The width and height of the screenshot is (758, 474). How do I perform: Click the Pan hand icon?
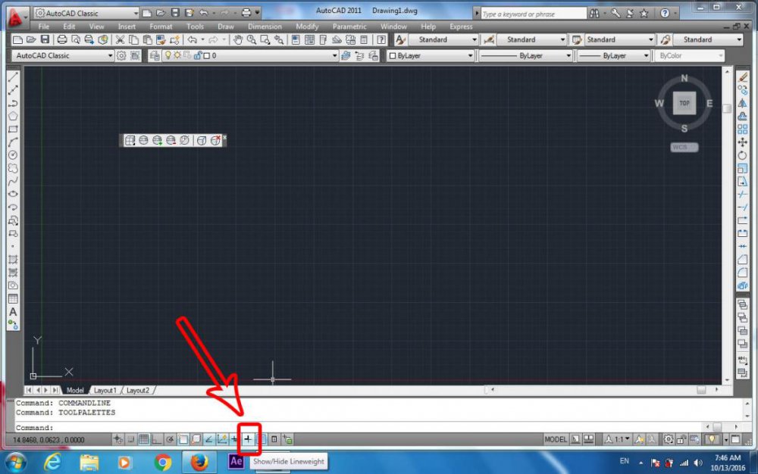[x=237, y=39]
